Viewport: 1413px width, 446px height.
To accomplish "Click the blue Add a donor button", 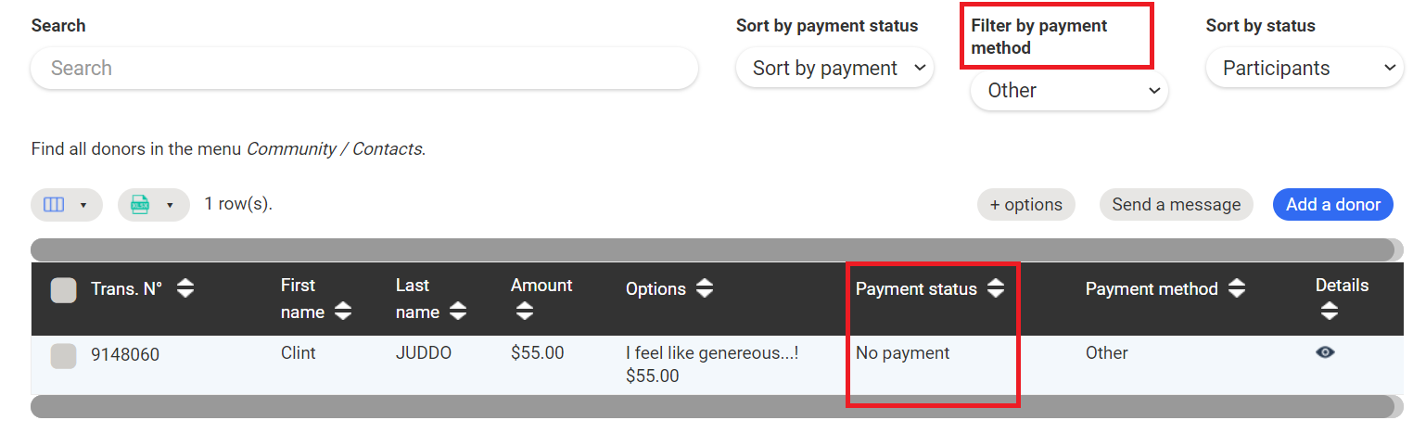I will click(1332, 205).
